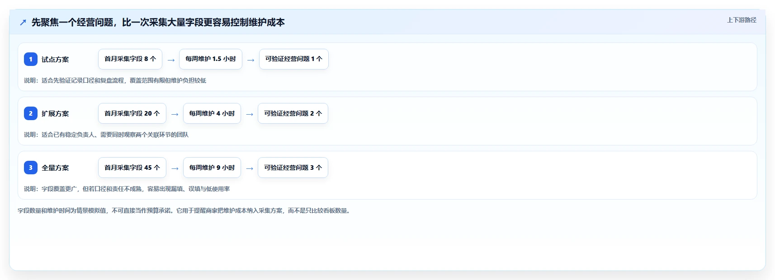Select the 可验证经营问题 1 个 box
Image resolution: width=775 pixels, height=280 pixels.
[x=294, y=59]
